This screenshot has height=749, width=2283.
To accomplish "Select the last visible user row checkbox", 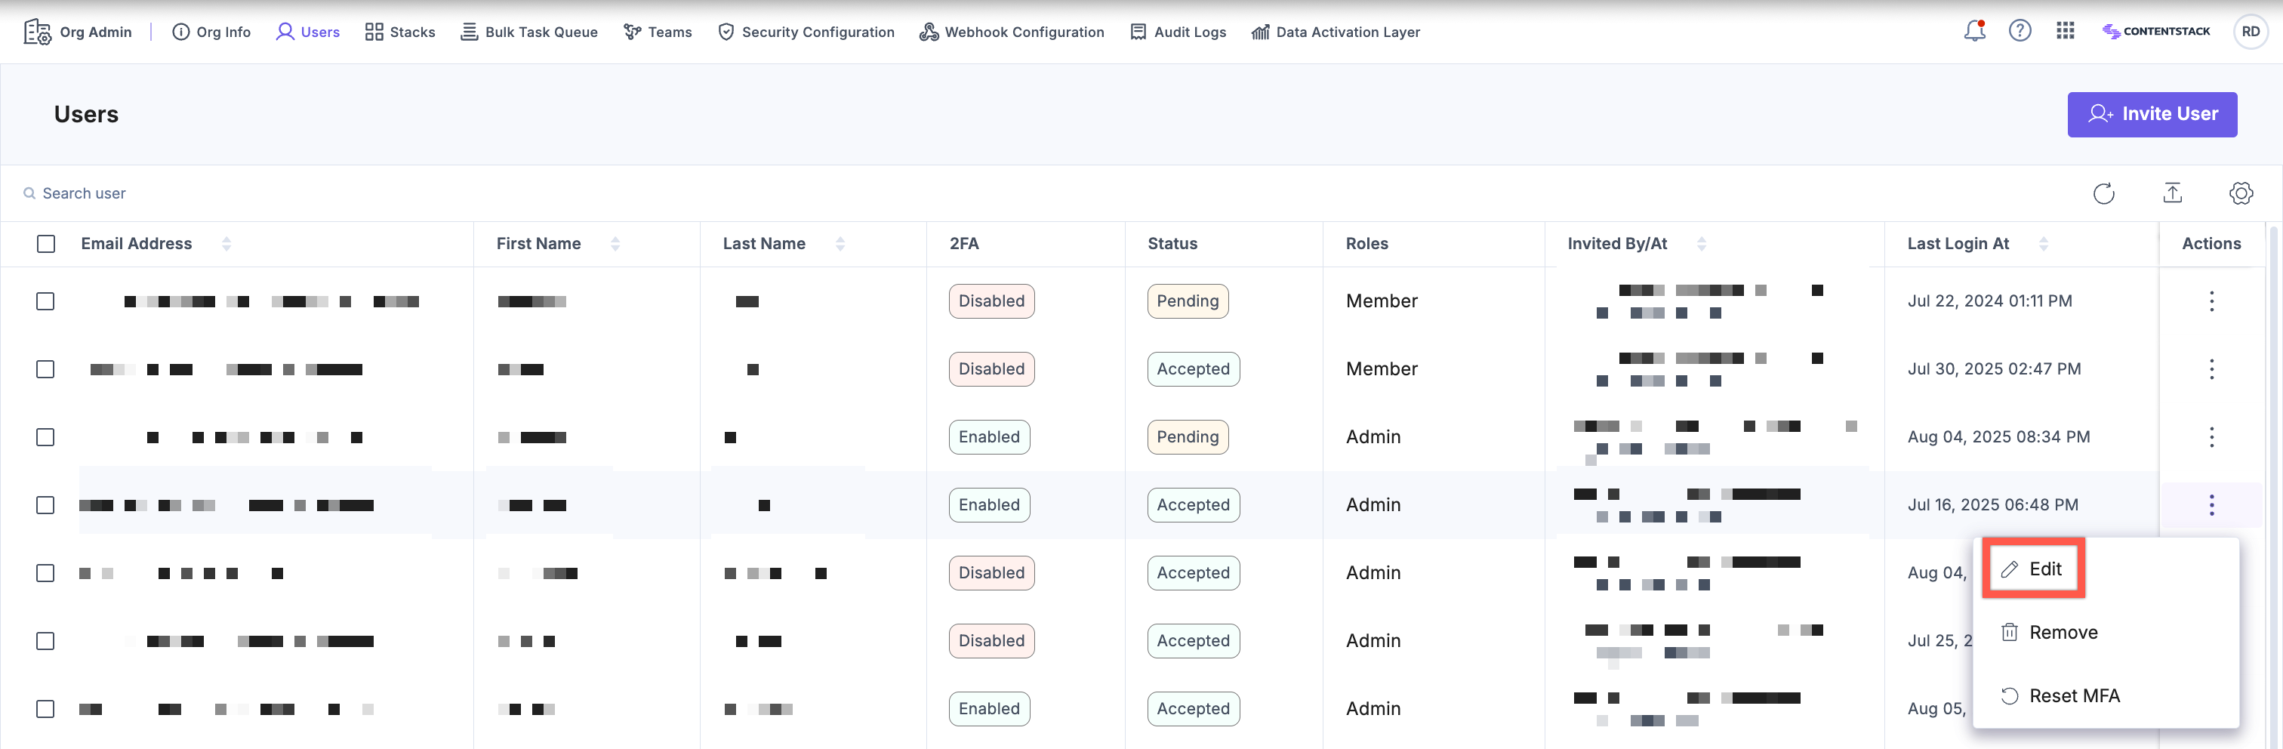I will coord(45,709).
